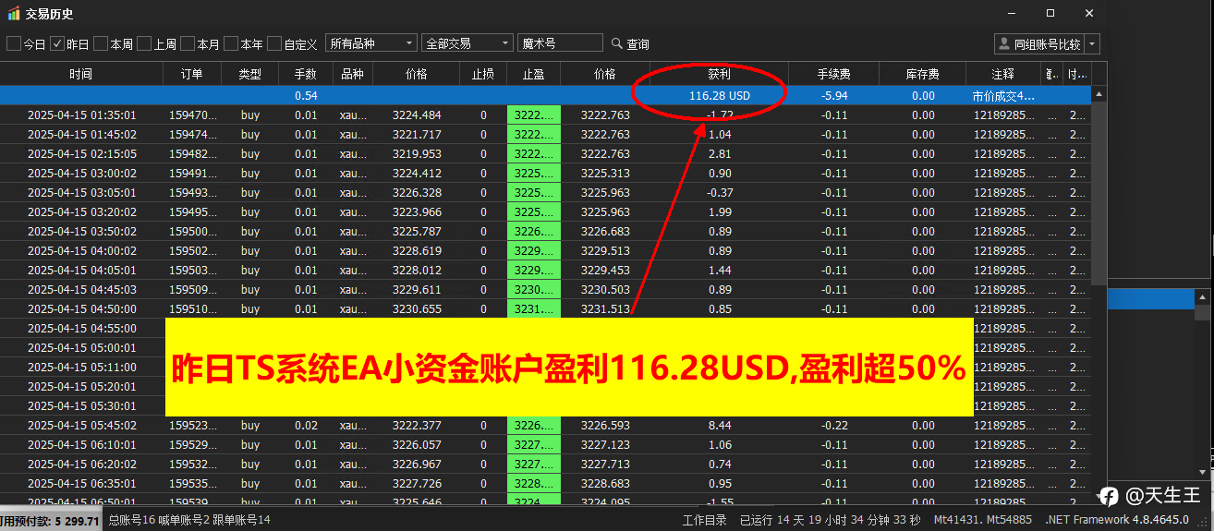Click the scrollbar up arrow
Screen dimensions: 1214x531
pyautogui.click(x=1099, y=94)
